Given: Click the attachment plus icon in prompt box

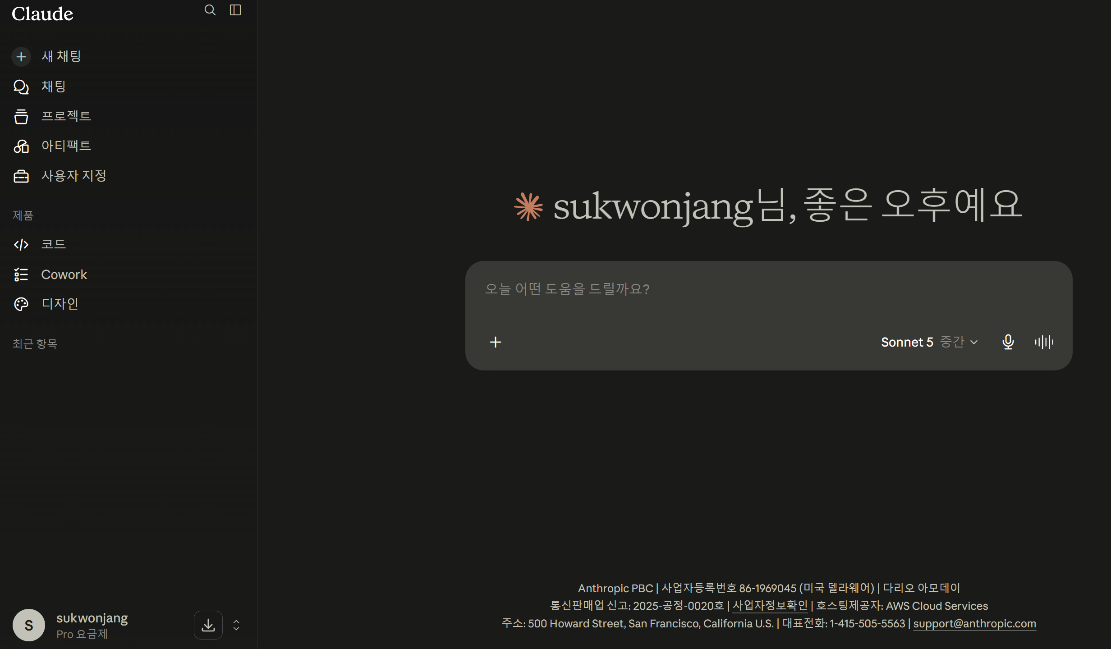Looking at the screenshot, I should (496, 342).
